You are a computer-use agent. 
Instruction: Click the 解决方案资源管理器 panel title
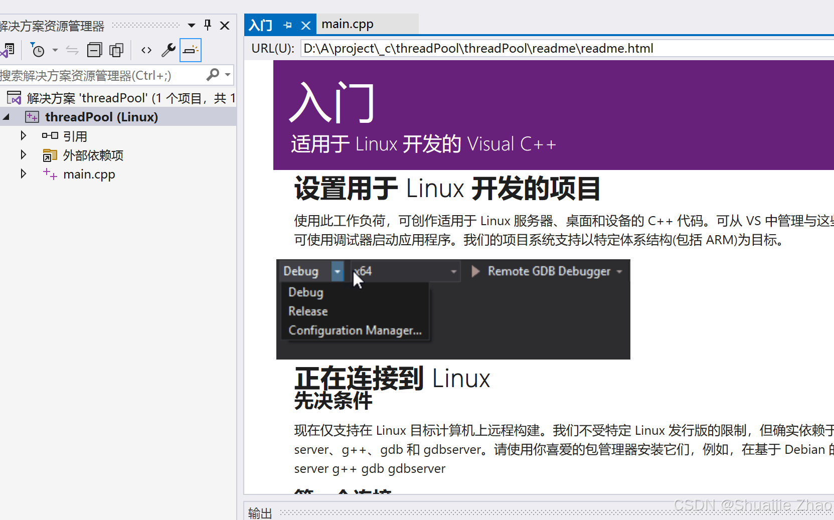coord(52,26)
